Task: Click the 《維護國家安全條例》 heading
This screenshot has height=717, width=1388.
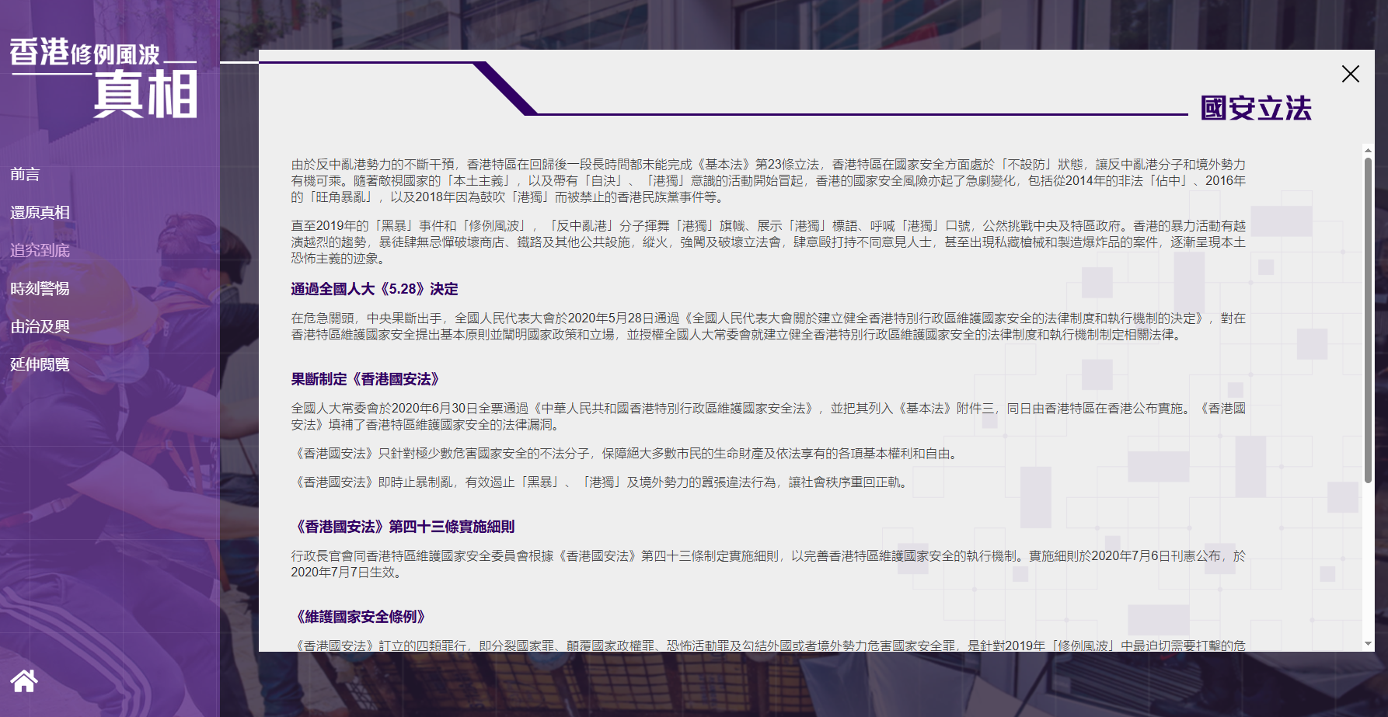Action: pyautogui.click(x=360, y=617)
